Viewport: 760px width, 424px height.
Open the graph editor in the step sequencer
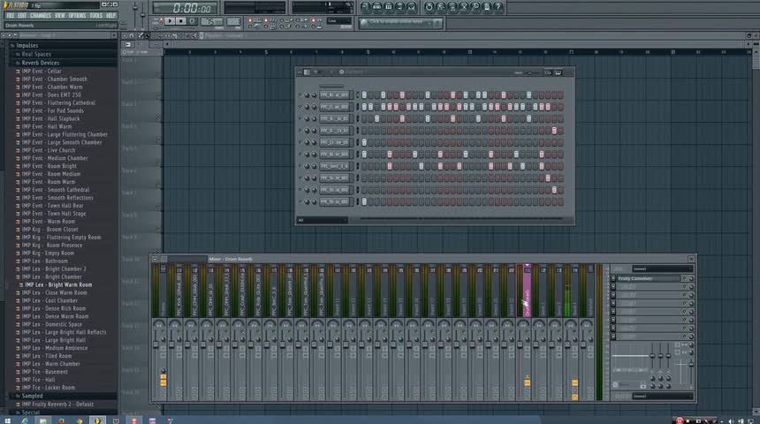(548, 72)
